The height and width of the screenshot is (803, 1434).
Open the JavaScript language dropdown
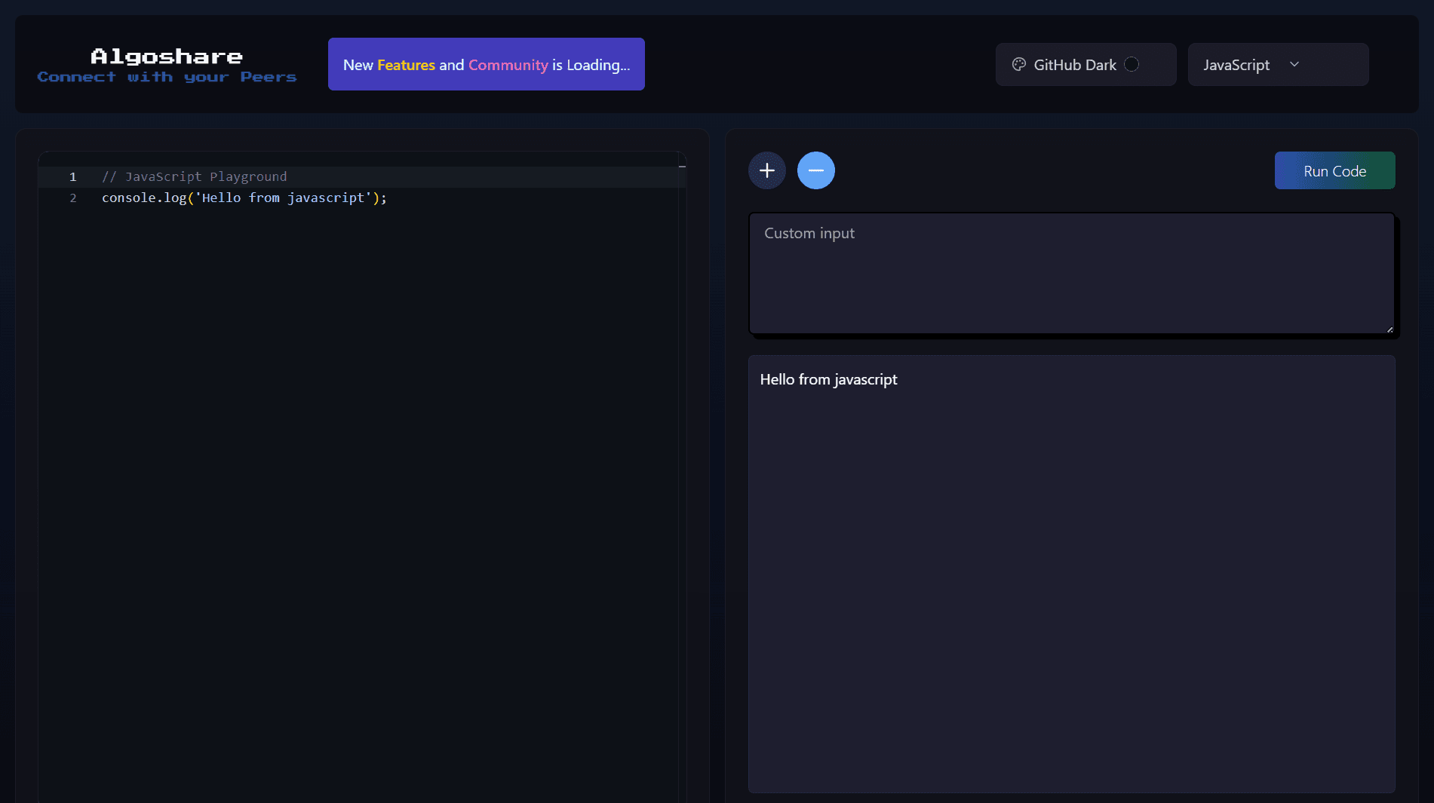pyautogui.click(x=1277, y=65)
